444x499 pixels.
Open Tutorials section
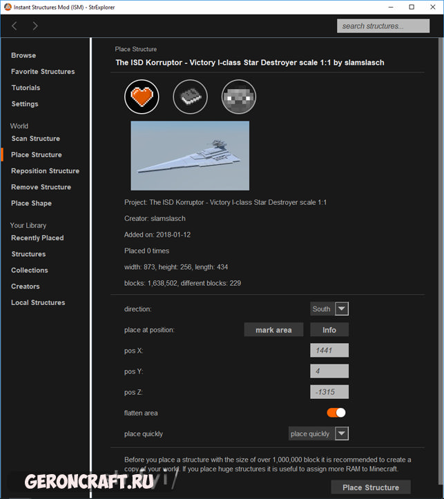coord(26,88)
